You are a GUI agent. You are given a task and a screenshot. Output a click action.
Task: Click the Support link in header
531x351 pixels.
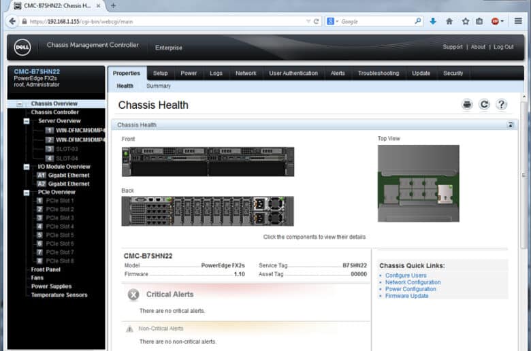coord(453,47)
